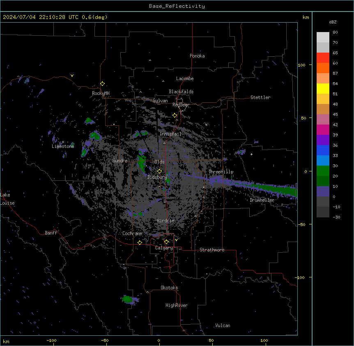
Task: Select the green radar echo west of Olds
Action: coord(142,164)
